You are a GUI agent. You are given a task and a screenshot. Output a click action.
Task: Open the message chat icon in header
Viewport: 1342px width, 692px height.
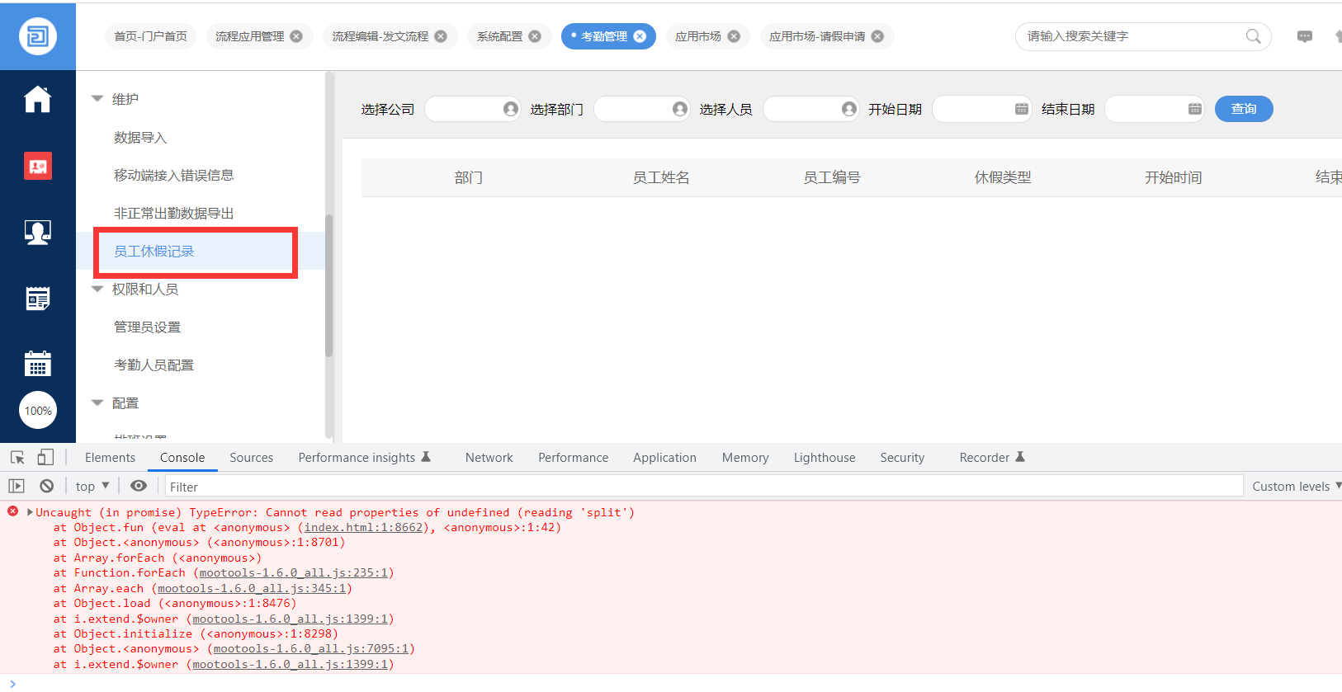[x=1305, y=36]
